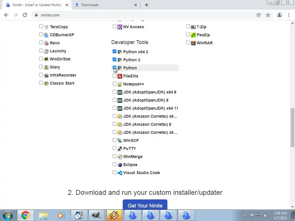
Task: Uncheck the Python x64 3 checkbox
Action: [x=114, y=52]
